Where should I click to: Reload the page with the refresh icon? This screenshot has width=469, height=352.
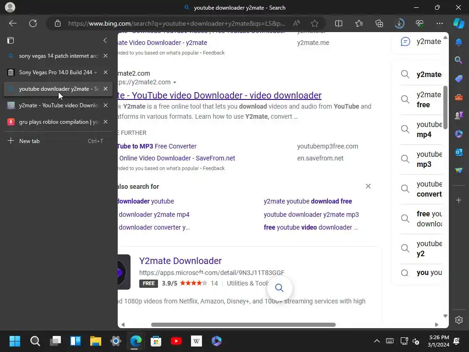33,23
